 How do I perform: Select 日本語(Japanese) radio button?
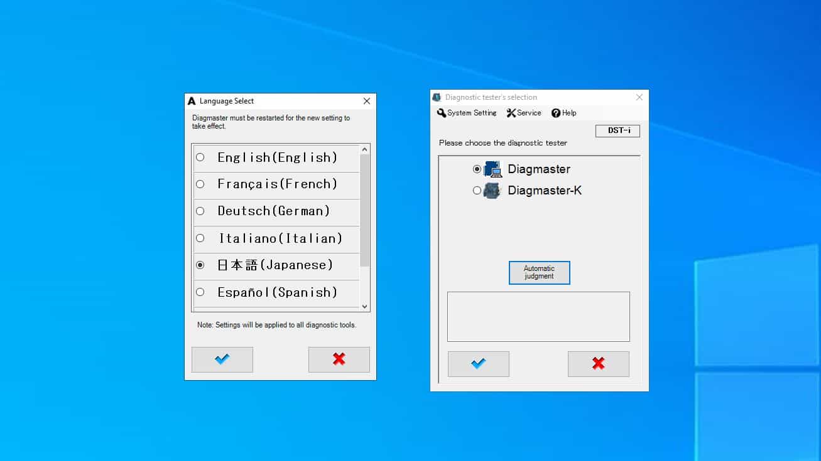click(200, 265)
